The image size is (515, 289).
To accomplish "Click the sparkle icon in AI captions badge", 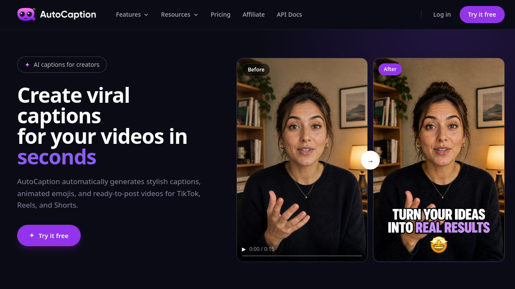I will (x=27, y=65).
